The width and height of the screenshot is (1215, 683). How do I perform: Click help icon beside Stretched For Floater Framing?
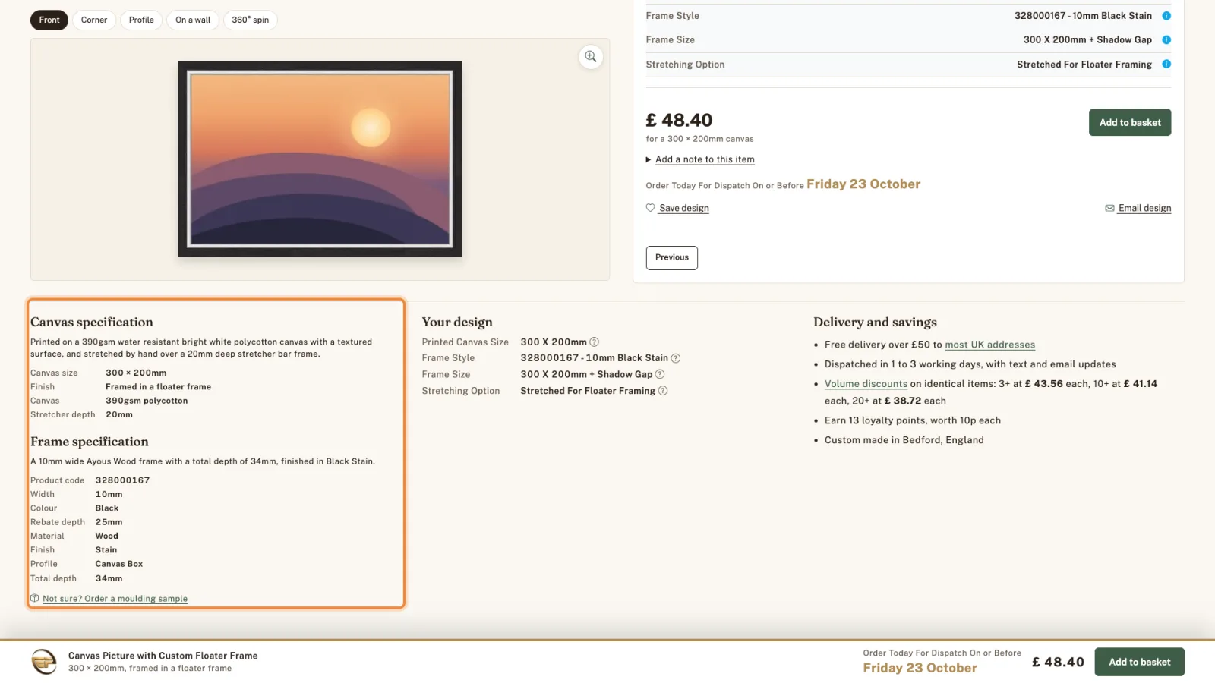663,391
